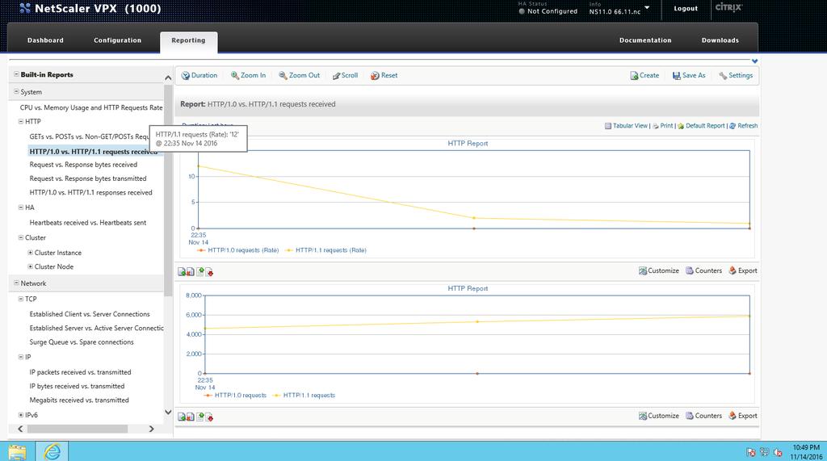827x461 pixels.
Task: Select the Reporting tab
Action: tap(188, 40)
